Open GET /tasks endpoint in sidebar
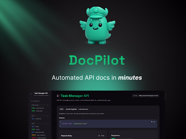Screen dimensions: 186x139 click(x=35, y=127)
